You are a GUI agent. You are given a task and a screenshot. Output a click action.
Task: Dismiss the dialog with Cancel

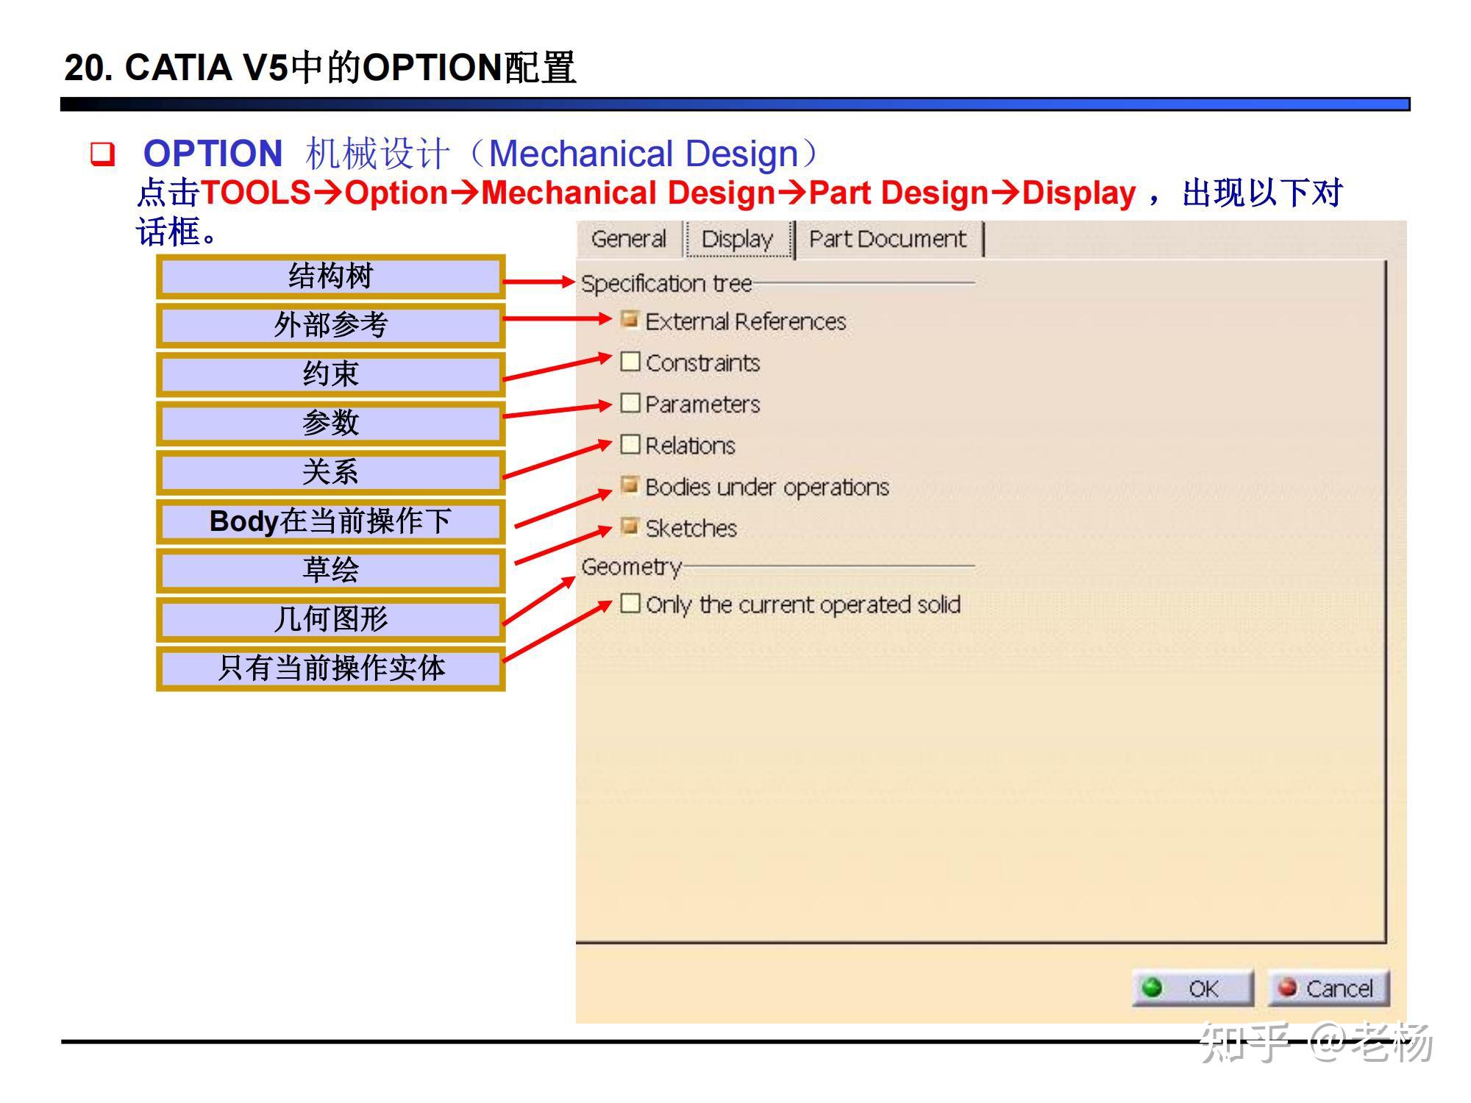tap(1328, 988)
